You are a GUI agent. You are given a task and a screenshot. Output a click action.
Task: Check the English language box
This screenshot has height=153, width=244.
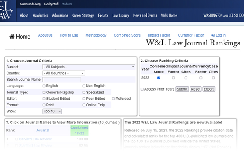click(44, 86)
